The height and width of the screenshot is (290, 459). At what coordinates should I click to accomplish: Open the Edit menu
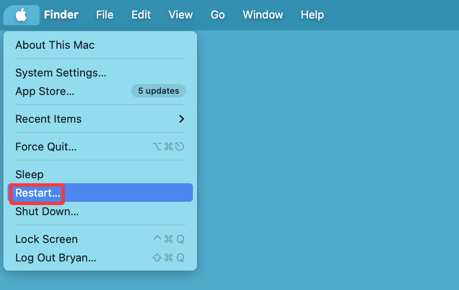141,15
